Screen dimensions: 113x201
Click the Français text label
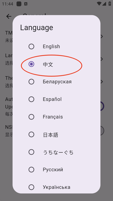pos(53,117)
